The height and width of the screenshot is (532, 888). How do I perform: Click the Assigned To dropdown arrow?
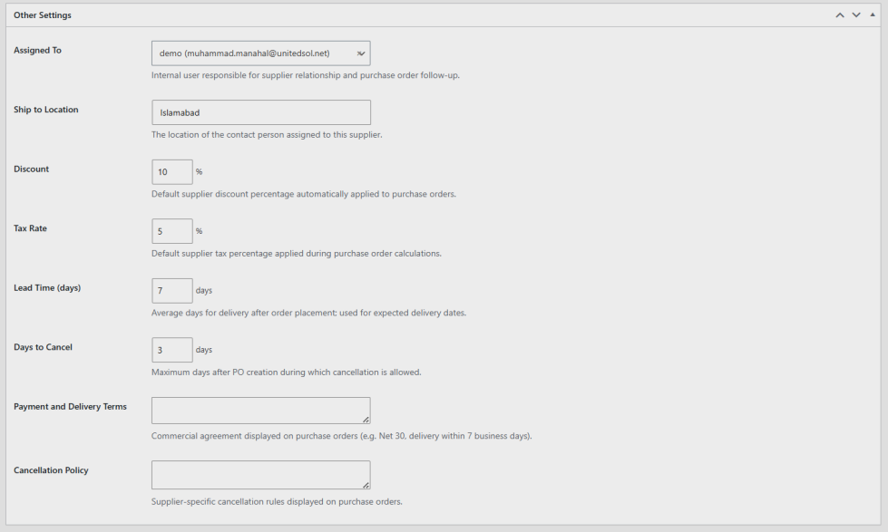click(x=361, y=53)
